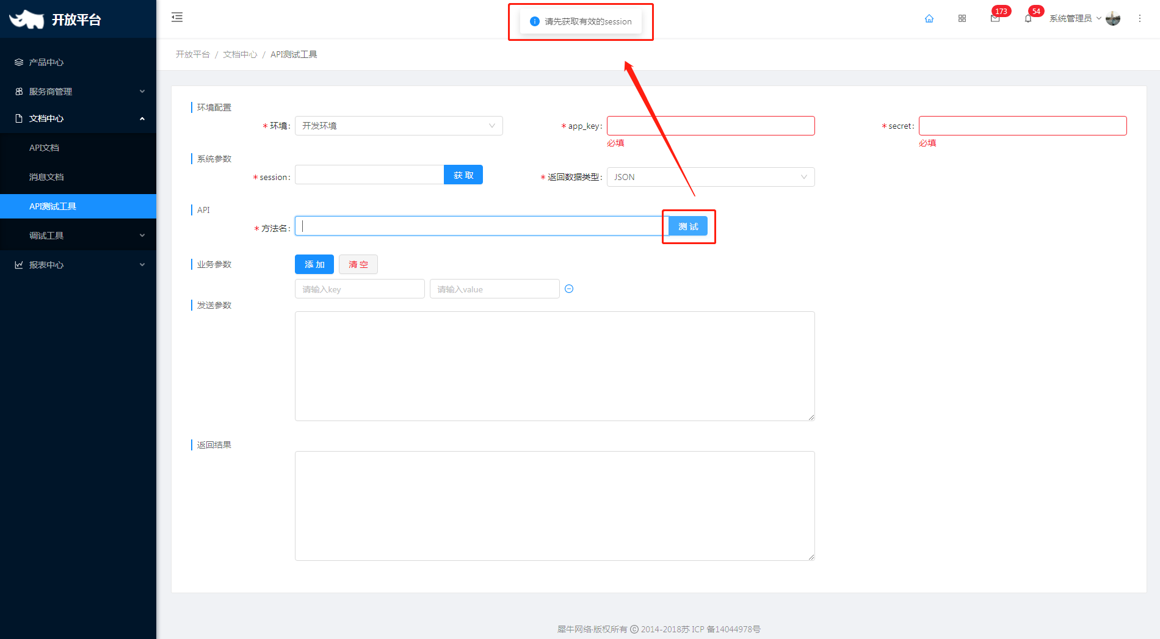Click the 添加 parameter button
Screen dimensions: 1160x639
(x=314, y=264)
